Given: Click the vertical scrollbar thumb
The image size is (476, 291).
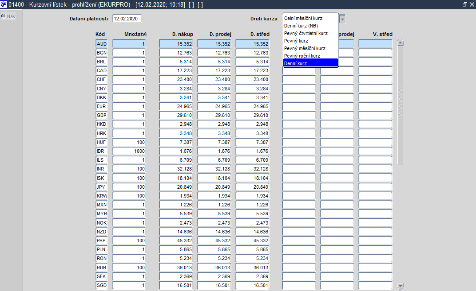Looking at the screenshot, I should (x=401, y=105).
